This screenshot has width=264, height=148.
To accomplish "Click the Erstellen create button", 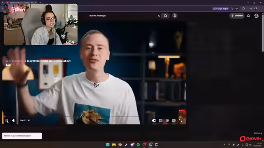I will [237, 16].
